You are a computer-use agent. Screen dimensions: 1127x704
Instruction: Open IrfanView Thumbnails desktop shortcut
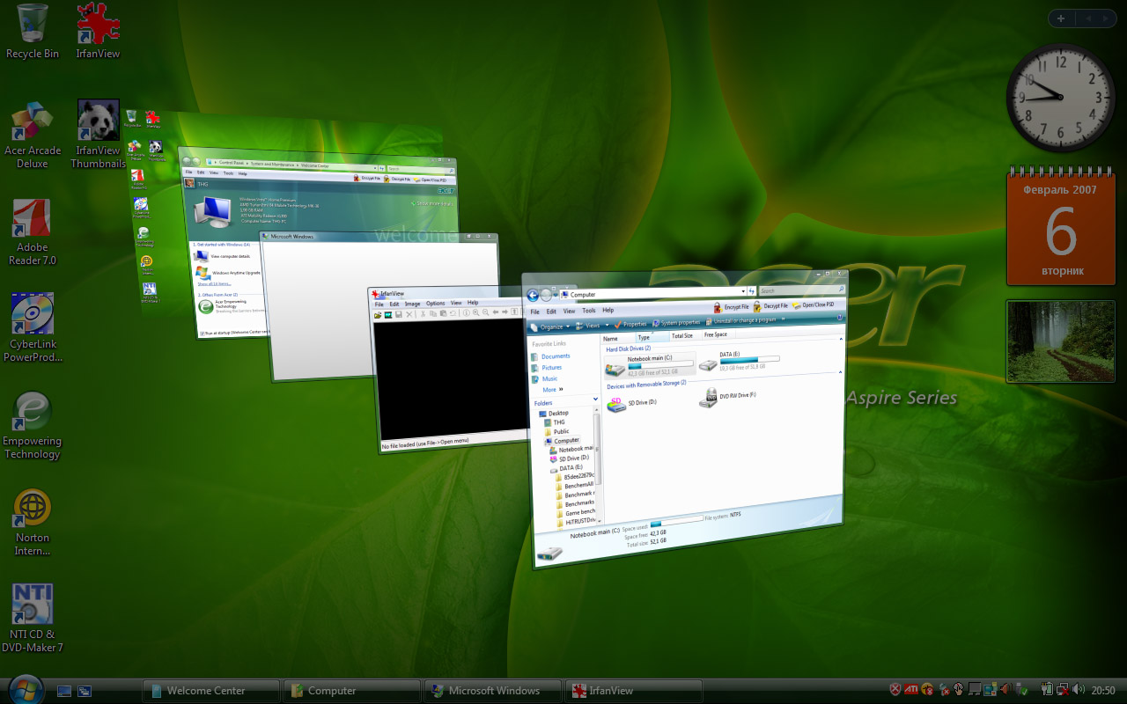[x=98, y=135]
